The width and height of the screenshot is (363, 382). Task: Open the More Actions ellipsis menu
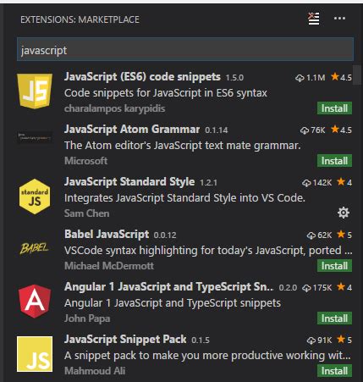pos(339,19)
